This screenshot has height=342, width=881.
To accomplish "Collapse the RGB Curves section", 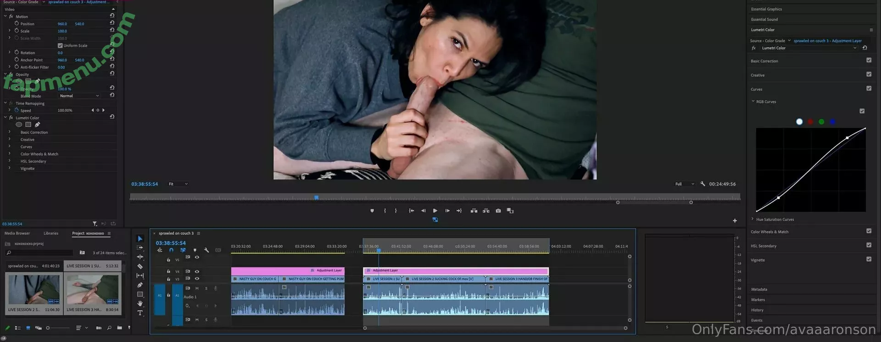I will click(753, 101).
